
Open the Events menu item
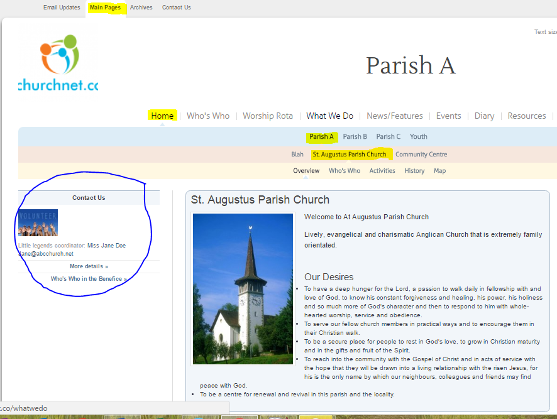pyautogui.click(x=448, y=116)
